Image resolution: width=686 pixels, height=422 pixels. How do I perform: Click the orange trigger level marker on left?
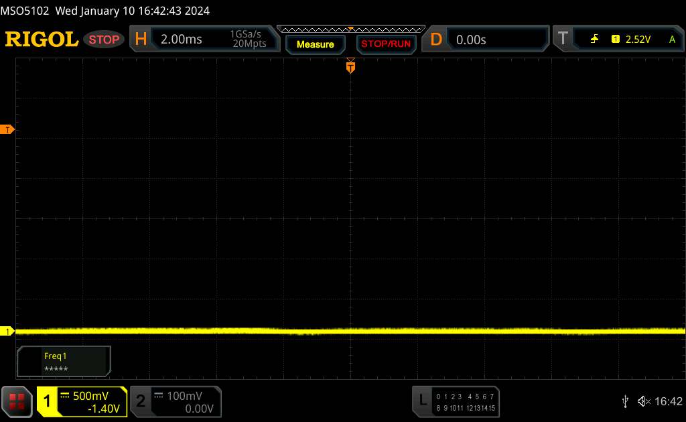click(x=7, y=129)
